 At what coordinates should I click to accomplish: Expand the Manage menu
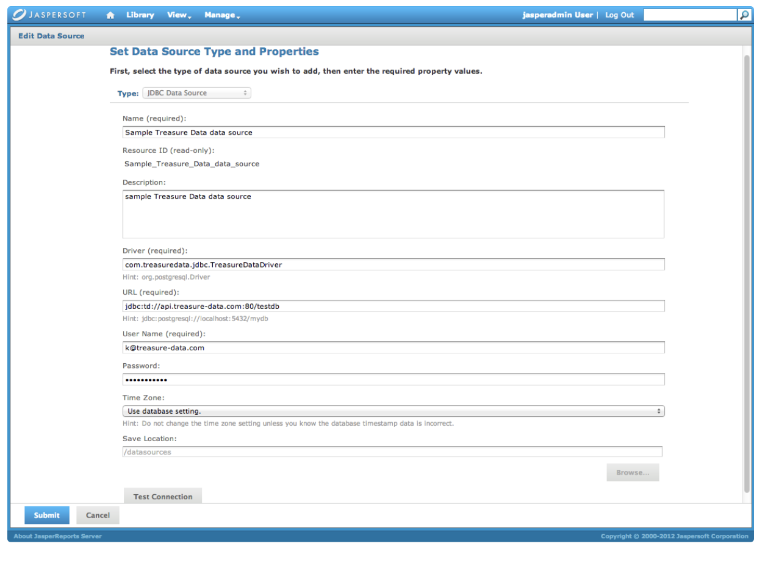coord(222,15)
